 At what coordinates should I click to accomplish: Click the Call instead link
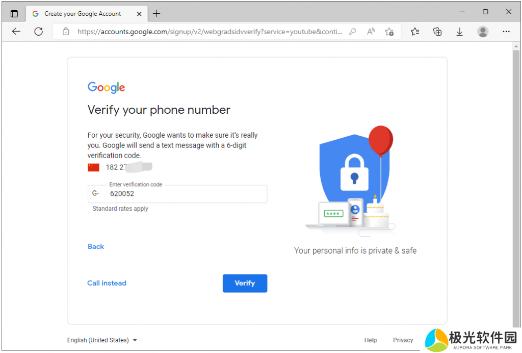point(107,283)
